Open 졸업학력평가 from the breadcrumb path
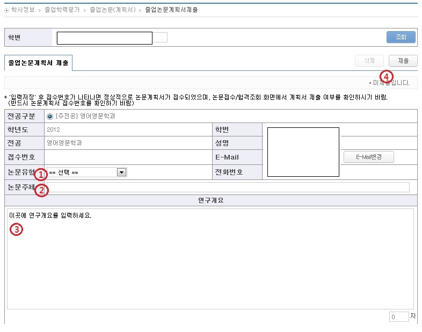Image resolution: width=422 pixels, height=332 pixels. 62,10
